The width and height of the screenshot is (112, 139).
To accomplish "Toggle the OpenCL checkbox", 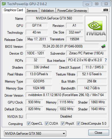I will [29, 124].
